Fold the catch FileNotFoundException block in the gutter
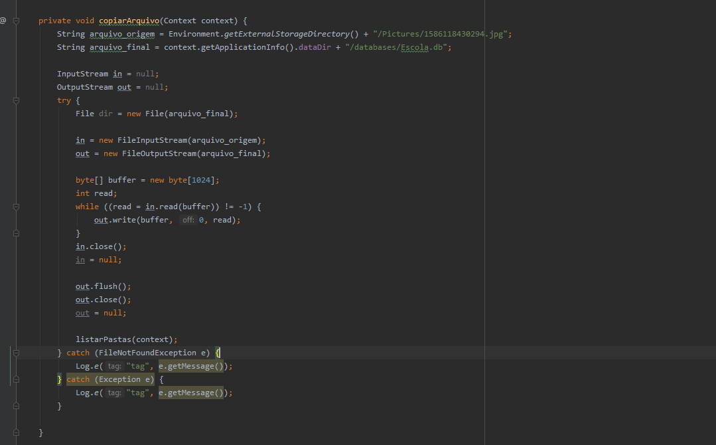 click(x=16, y=353)
